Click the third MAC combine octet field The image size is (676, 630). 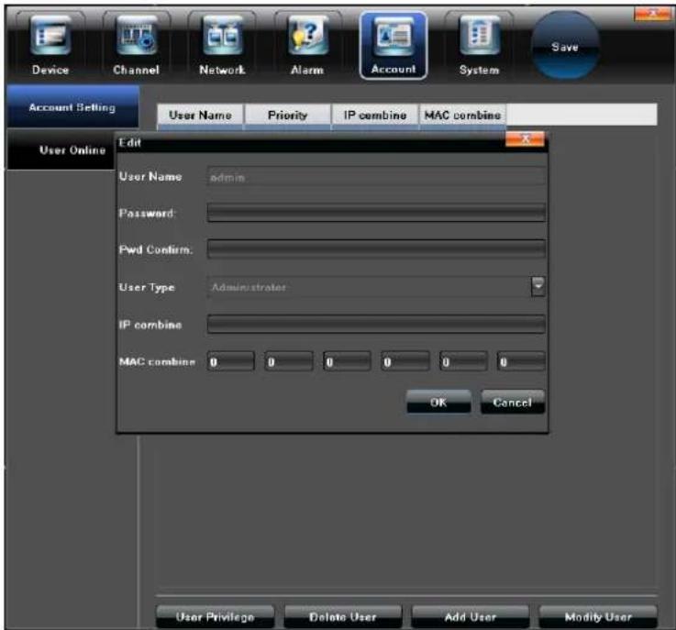pos(347,361)
